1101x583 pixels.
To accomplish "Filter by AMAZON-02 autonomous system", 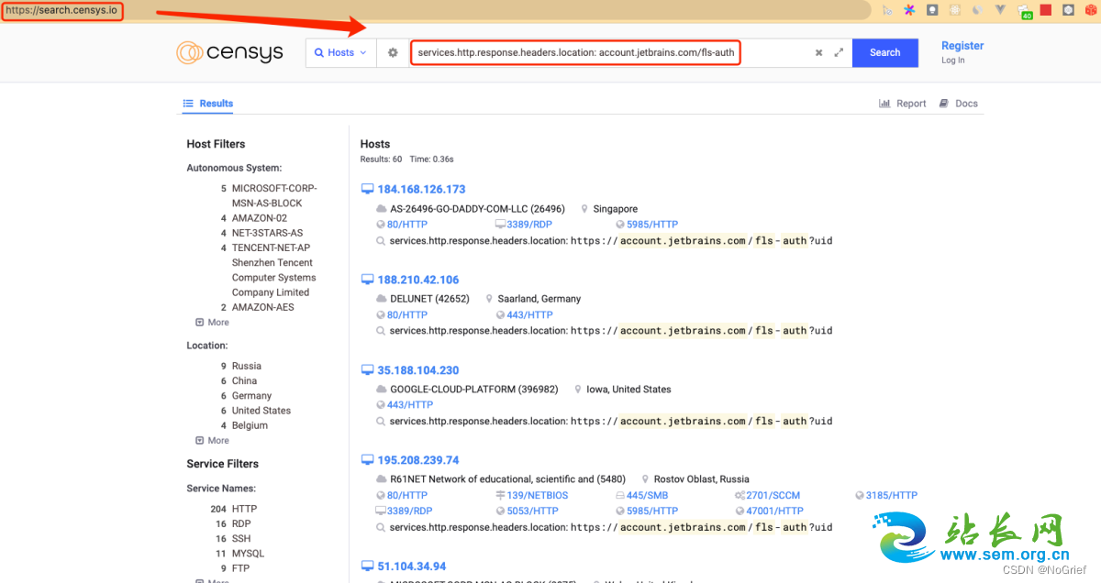I will pyautogui.click(x=260, y=218).
